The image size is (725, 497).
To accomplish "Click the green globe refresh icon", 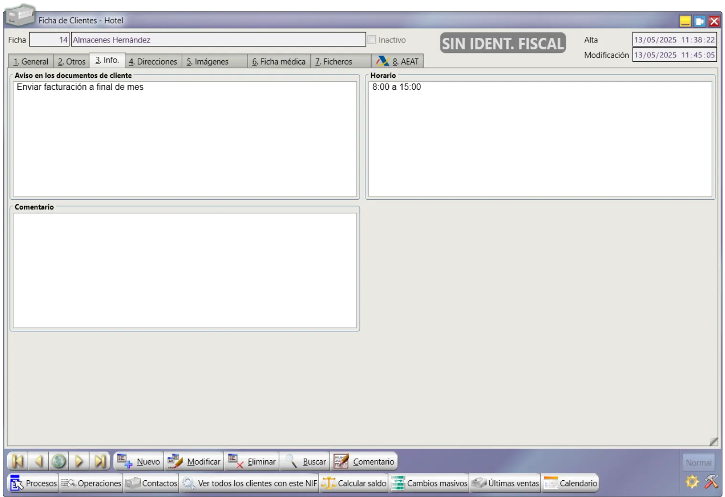I will click(59, 461).
